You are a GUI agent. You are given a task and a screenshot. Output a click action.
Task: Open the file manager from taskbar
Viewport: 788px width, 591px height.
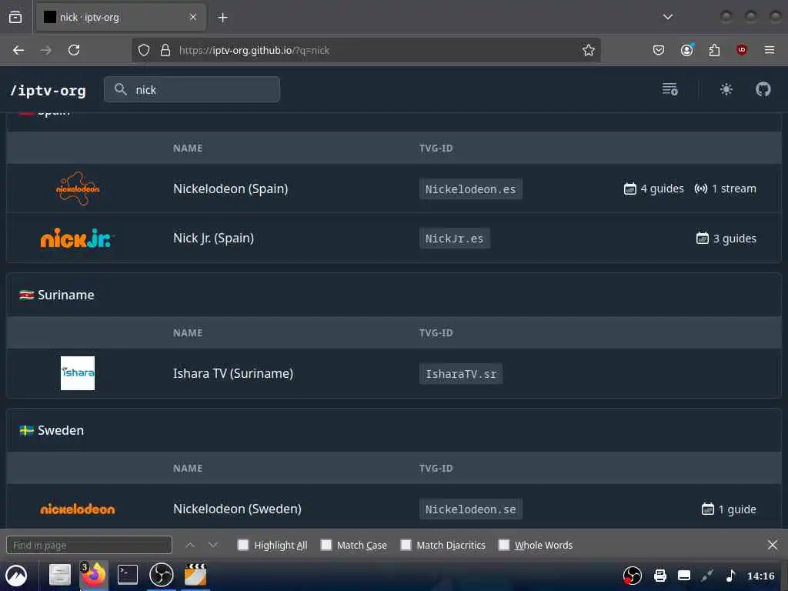60,575
